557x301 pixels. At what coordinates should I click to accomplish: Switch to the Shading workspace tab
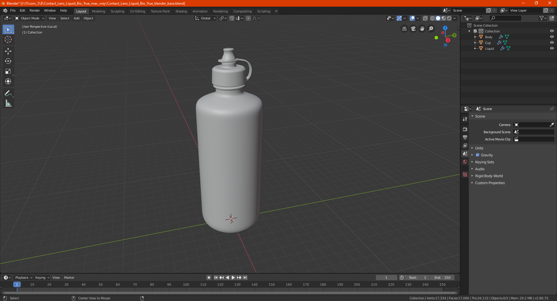[181, 11]
